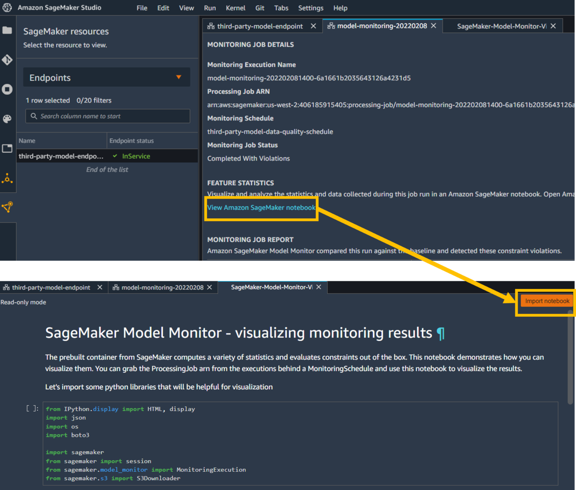Click the Import notebook button
576x490 pixels.
click(547, 301)
